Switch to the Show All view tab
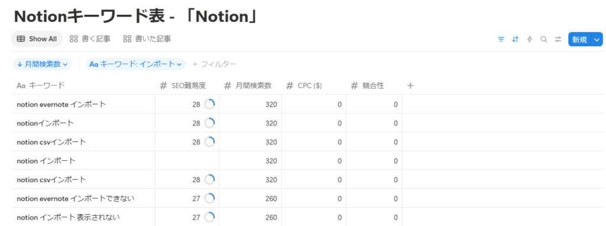The image size is (606, 226). point(37,38)
